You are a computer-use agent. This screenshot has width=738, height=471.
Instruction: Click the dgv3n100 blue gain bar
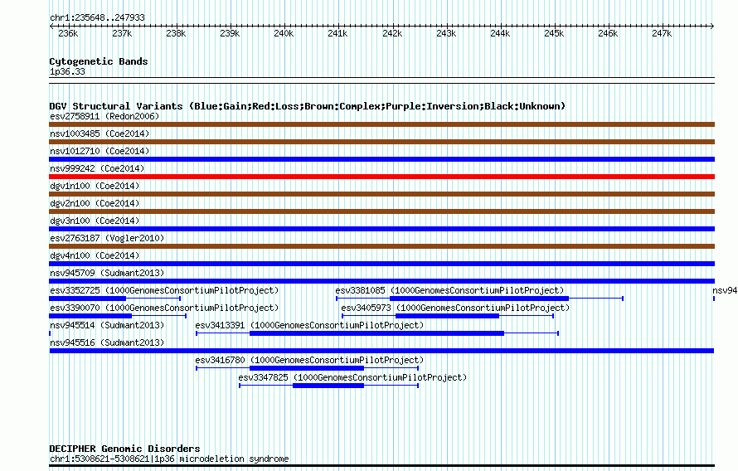click(x=381, y=229)
